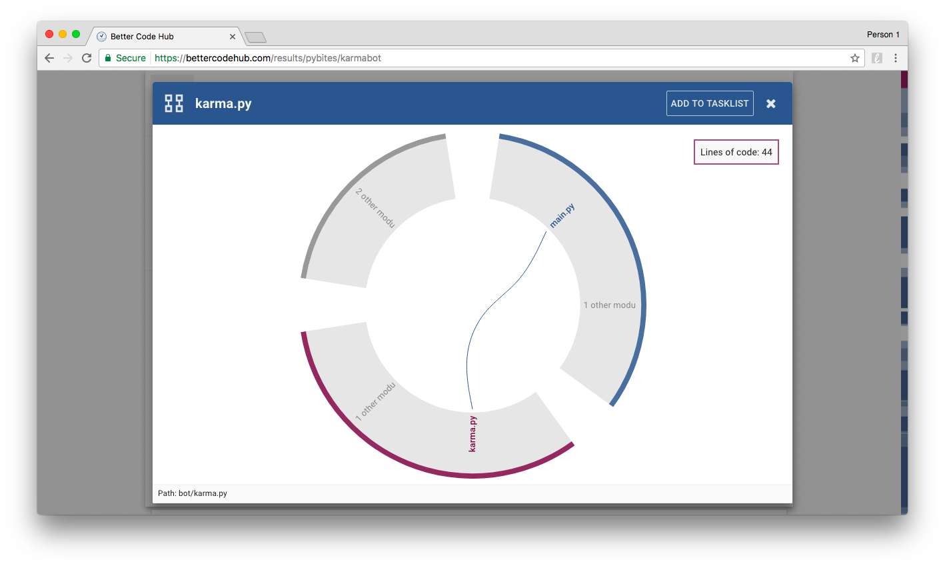
Task: Select the karma.py label in the chart
Action: [472, 434]
